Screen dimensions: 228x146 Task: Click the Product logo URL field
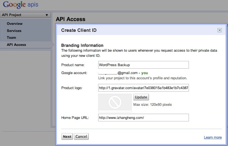[x=144, y=88]
